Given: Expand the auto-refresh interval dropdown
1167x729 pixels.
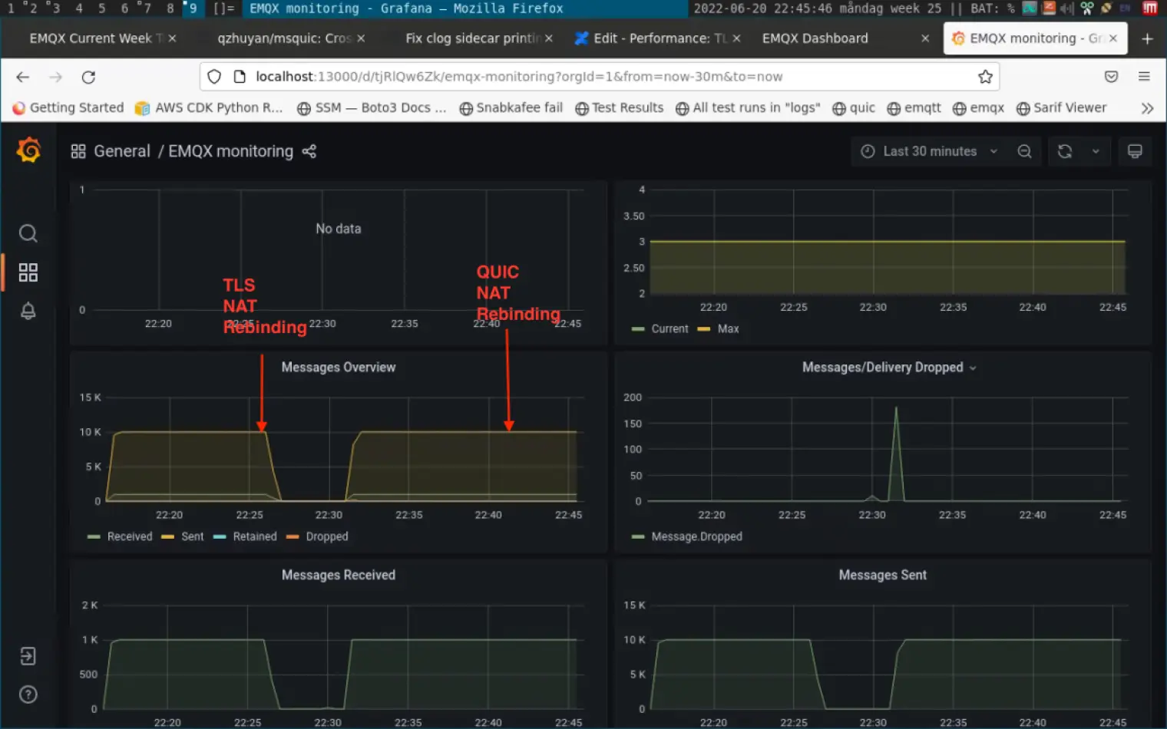Looking at the screenshot, I should [x=1096, y=151].
